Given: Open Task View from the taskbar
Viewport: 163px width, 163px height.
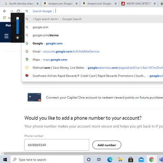Looking at the screenshot, I should point(99,160).
